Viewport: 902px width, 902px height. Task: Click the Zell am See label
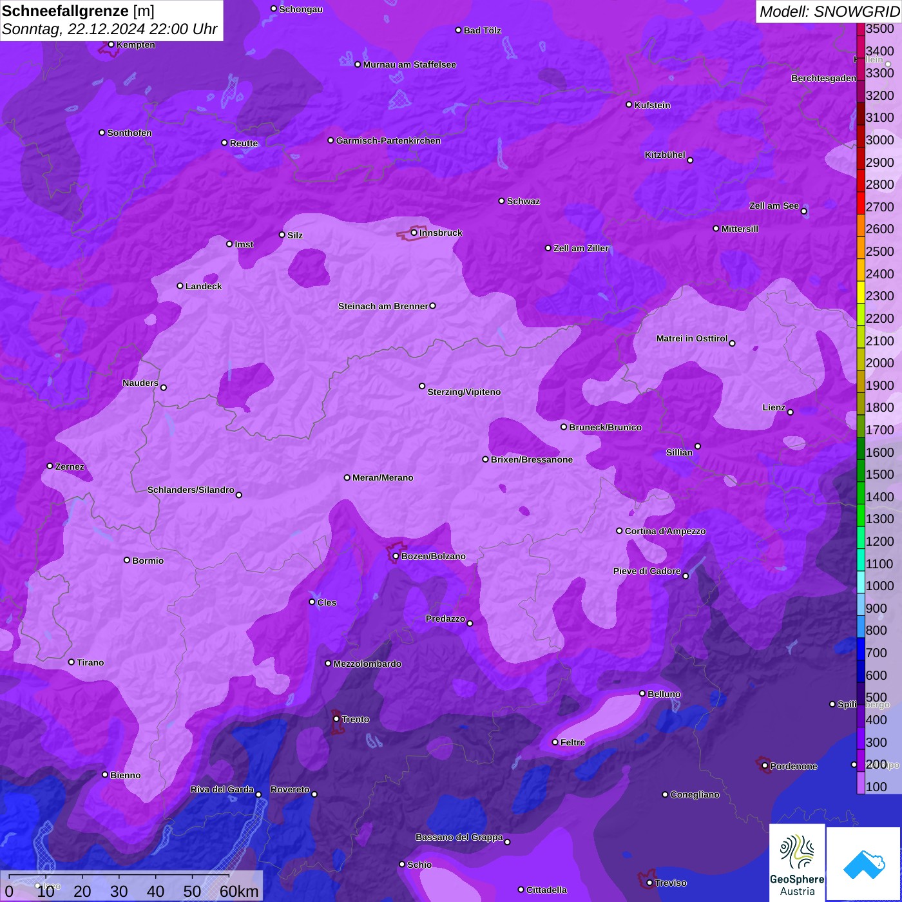pos(774,206)
